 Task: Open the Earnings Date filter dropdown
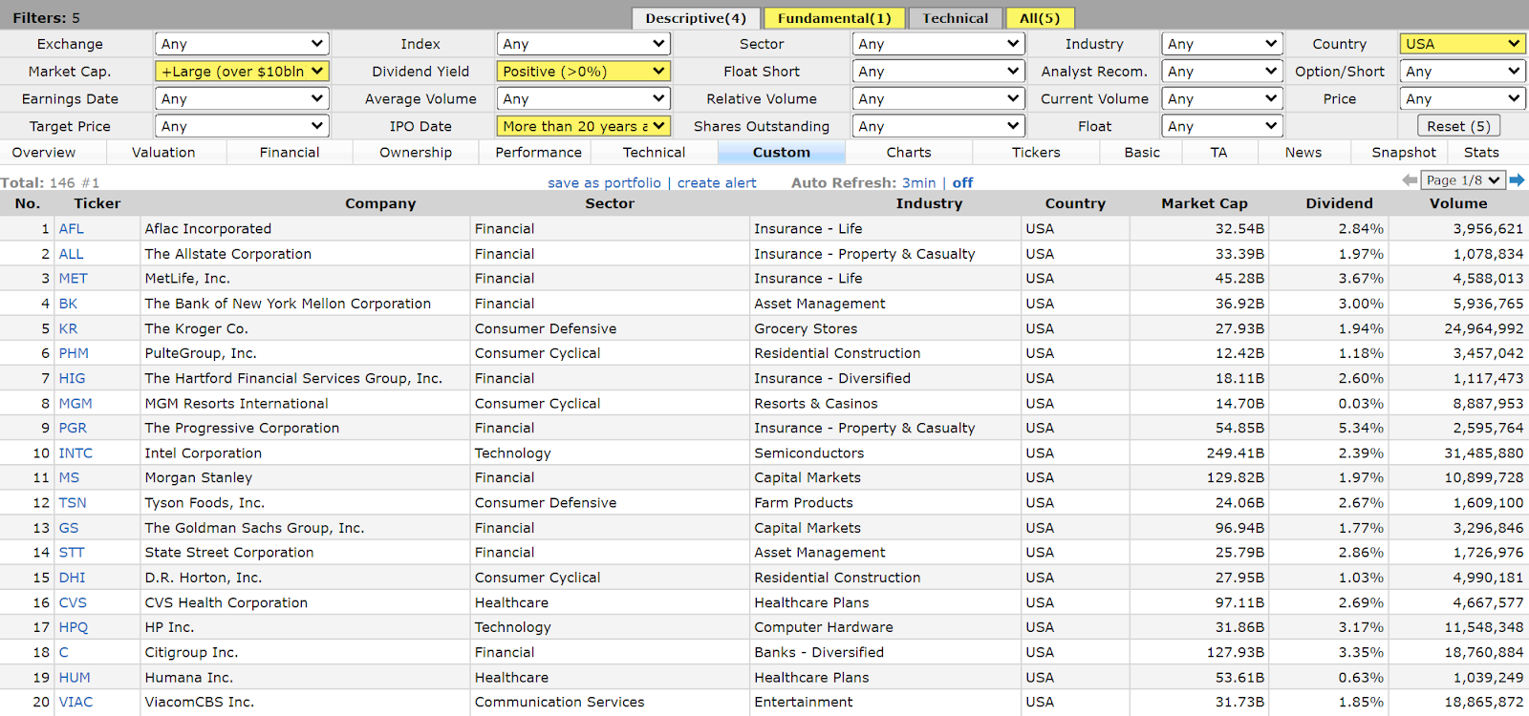[242, 98]
